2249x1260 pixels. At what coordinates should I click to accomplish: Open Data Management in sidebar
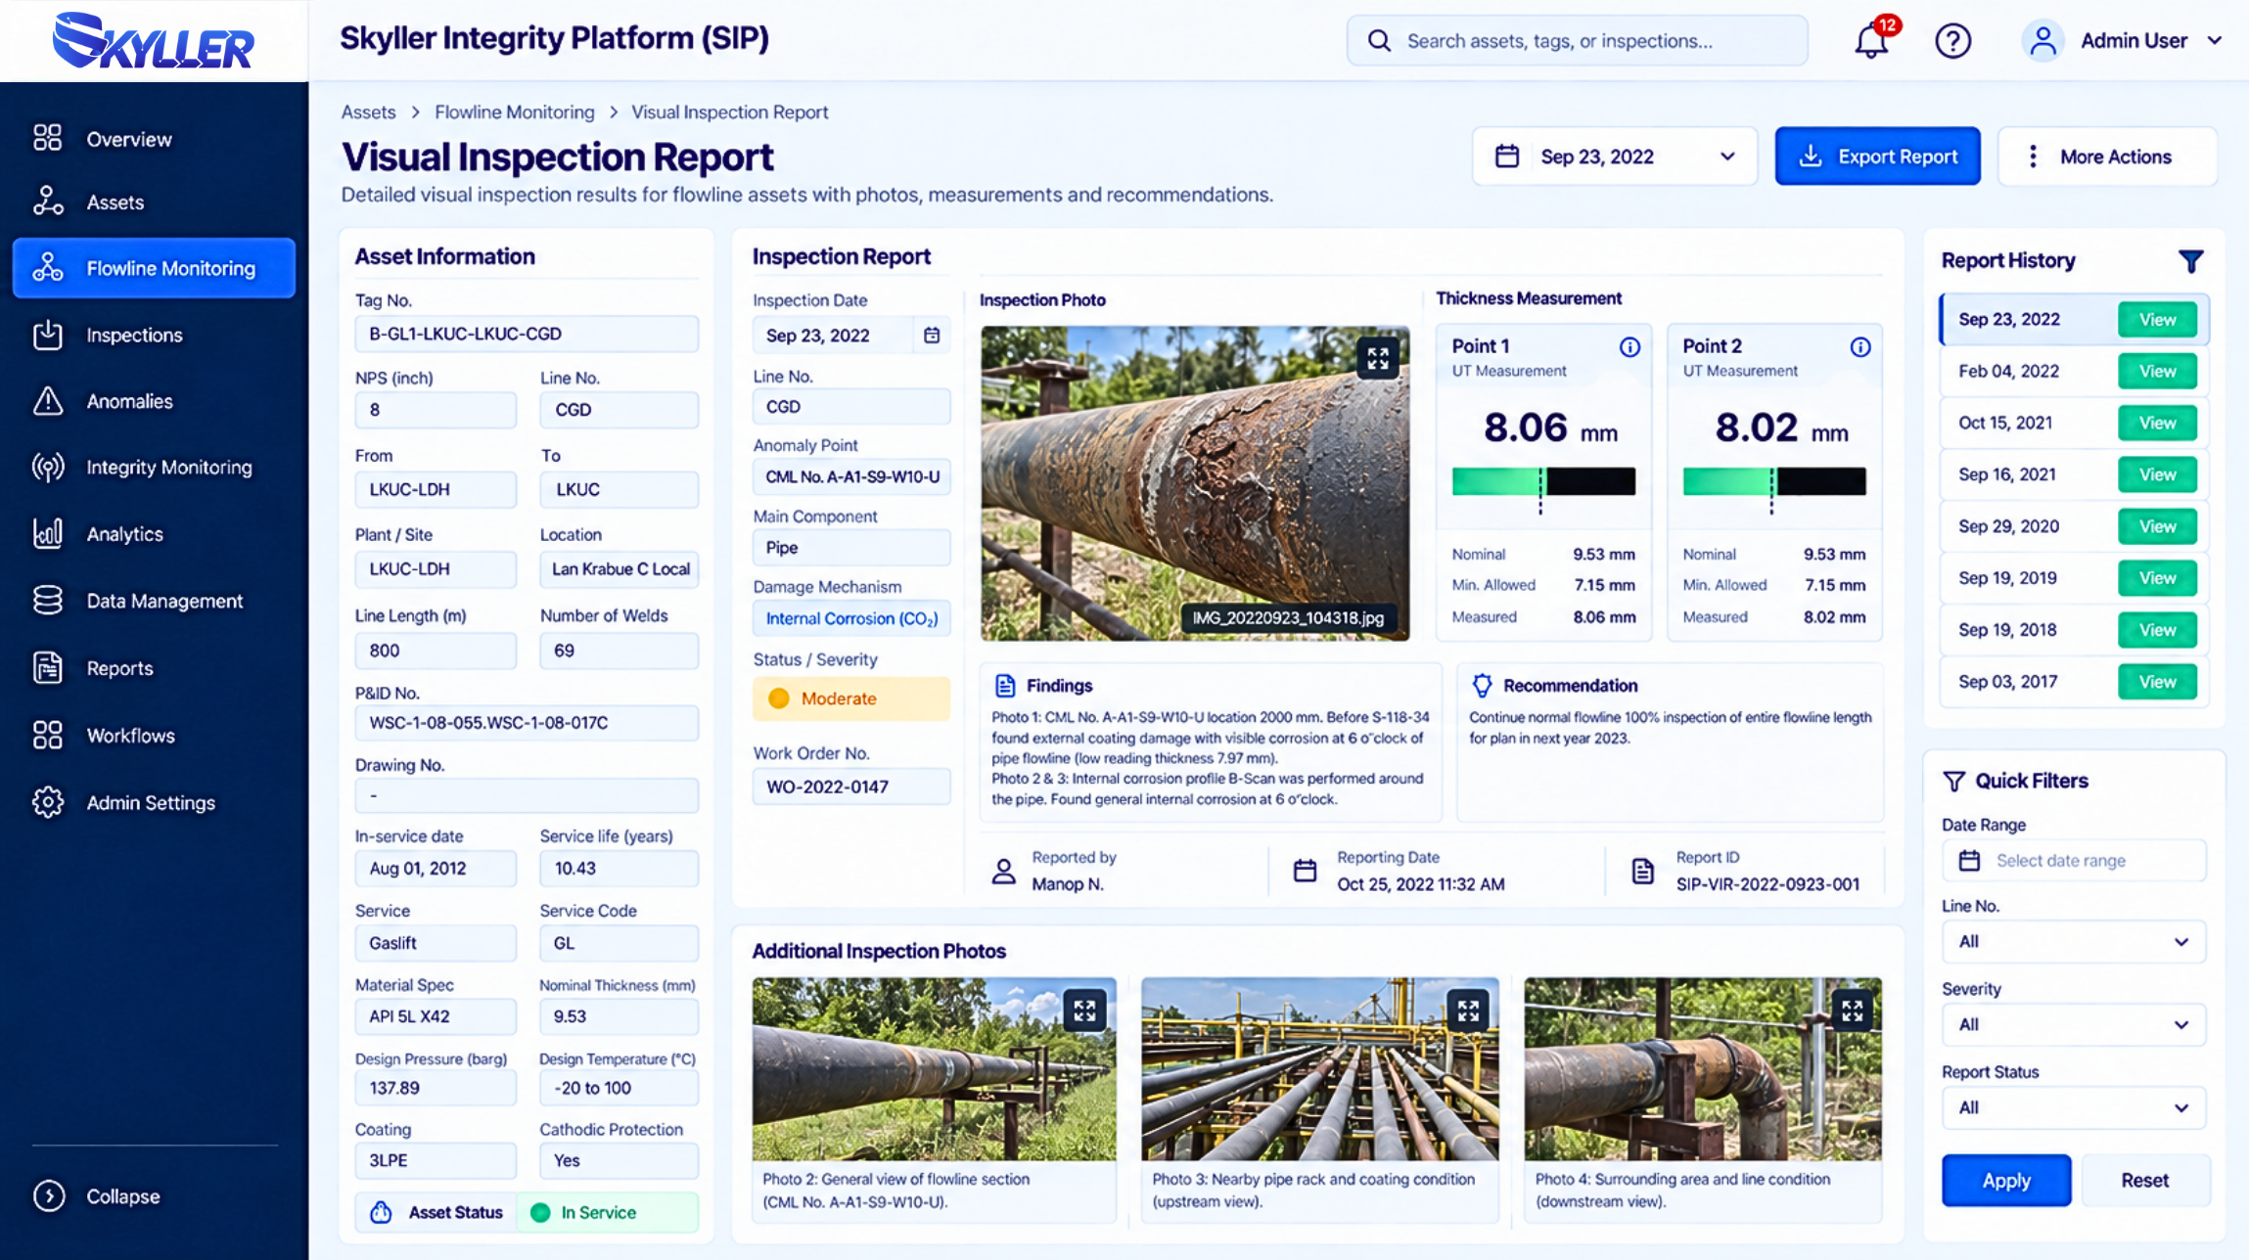point(154,601)
